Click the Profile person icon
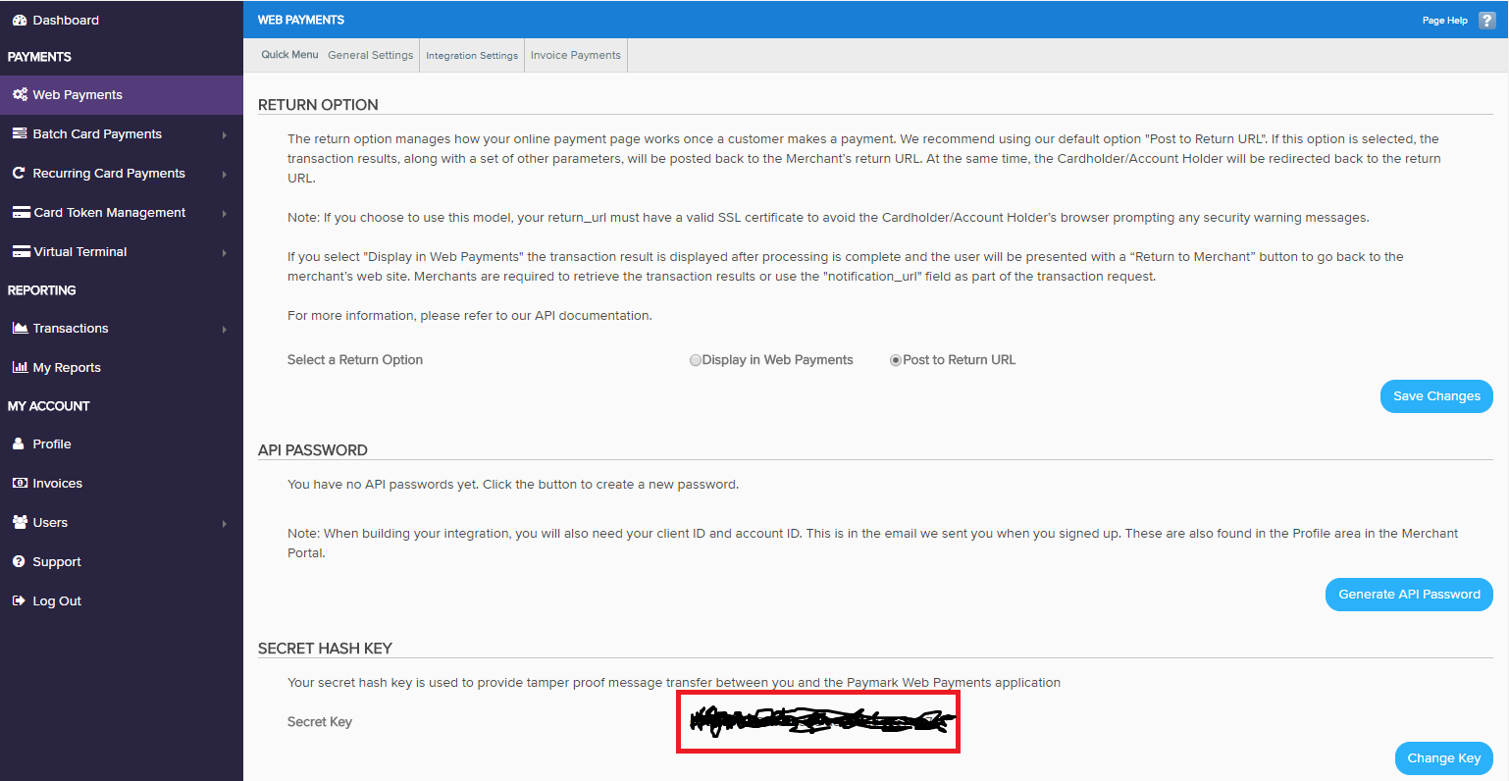Image resolution: width=1509 pixels, height=781 pixels. point(20,443)
